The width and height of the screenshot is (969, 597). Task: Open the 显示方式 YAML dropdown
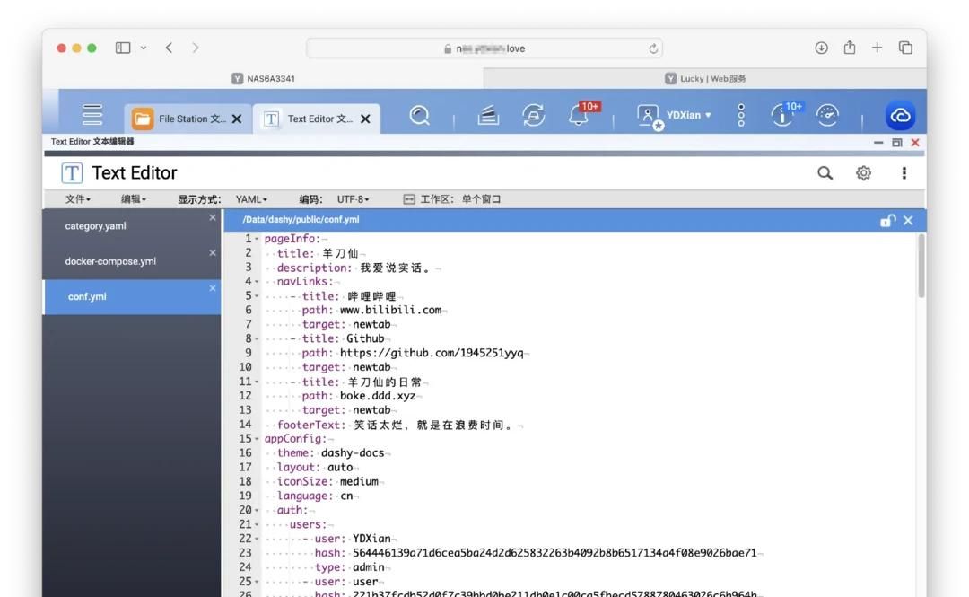250,198
